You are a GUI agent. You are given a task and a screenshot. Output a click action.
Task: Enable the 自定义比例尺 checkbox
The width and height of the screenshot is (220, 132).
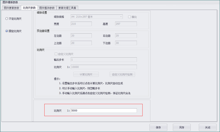[56, 54]
